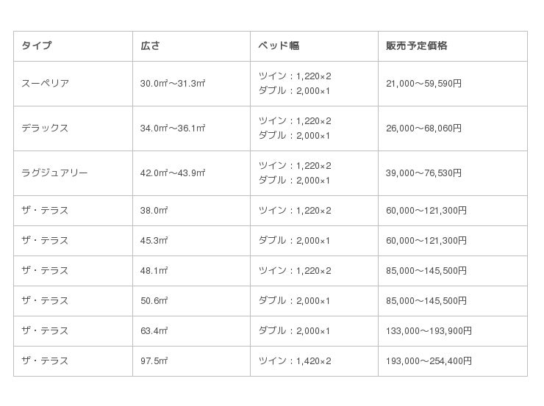Select the 45.3㎡ size cell
544x406 pixels.
point(154,241)
